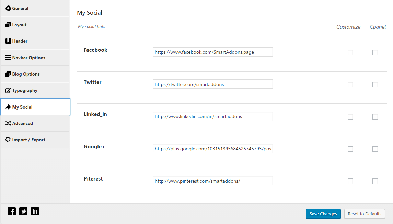Click the Save Changes button
Image resolution: width=393 pixels, height=224 pixels.
click(x=323, y=214)
